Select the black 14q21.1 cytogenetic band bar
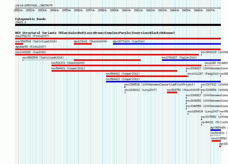Viewport: 228px width, 164px height. (118, 25)
